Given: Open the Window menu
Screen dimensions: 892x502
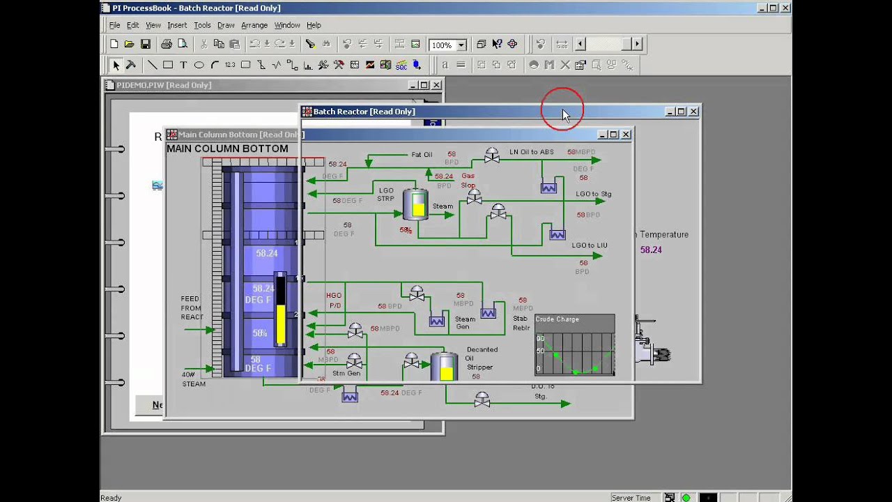Looking at the screenshot, I should (287, 25).
